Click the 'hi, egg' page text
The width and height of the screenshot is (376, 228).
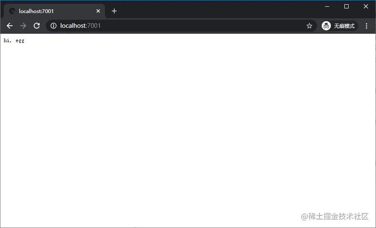click(14, 40)
